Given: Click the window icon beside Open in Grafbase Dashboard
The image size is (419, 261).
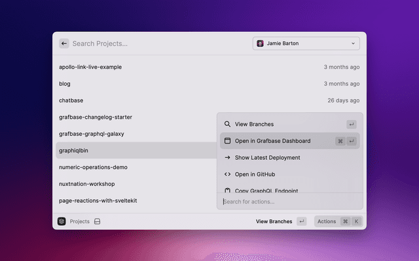Looking at the screenshot, I should coord(227,141).
